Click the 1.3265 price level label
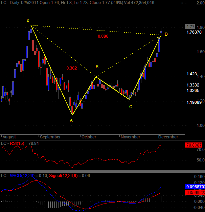The width and height of the screenshot is (205, 212). point(193,91)
